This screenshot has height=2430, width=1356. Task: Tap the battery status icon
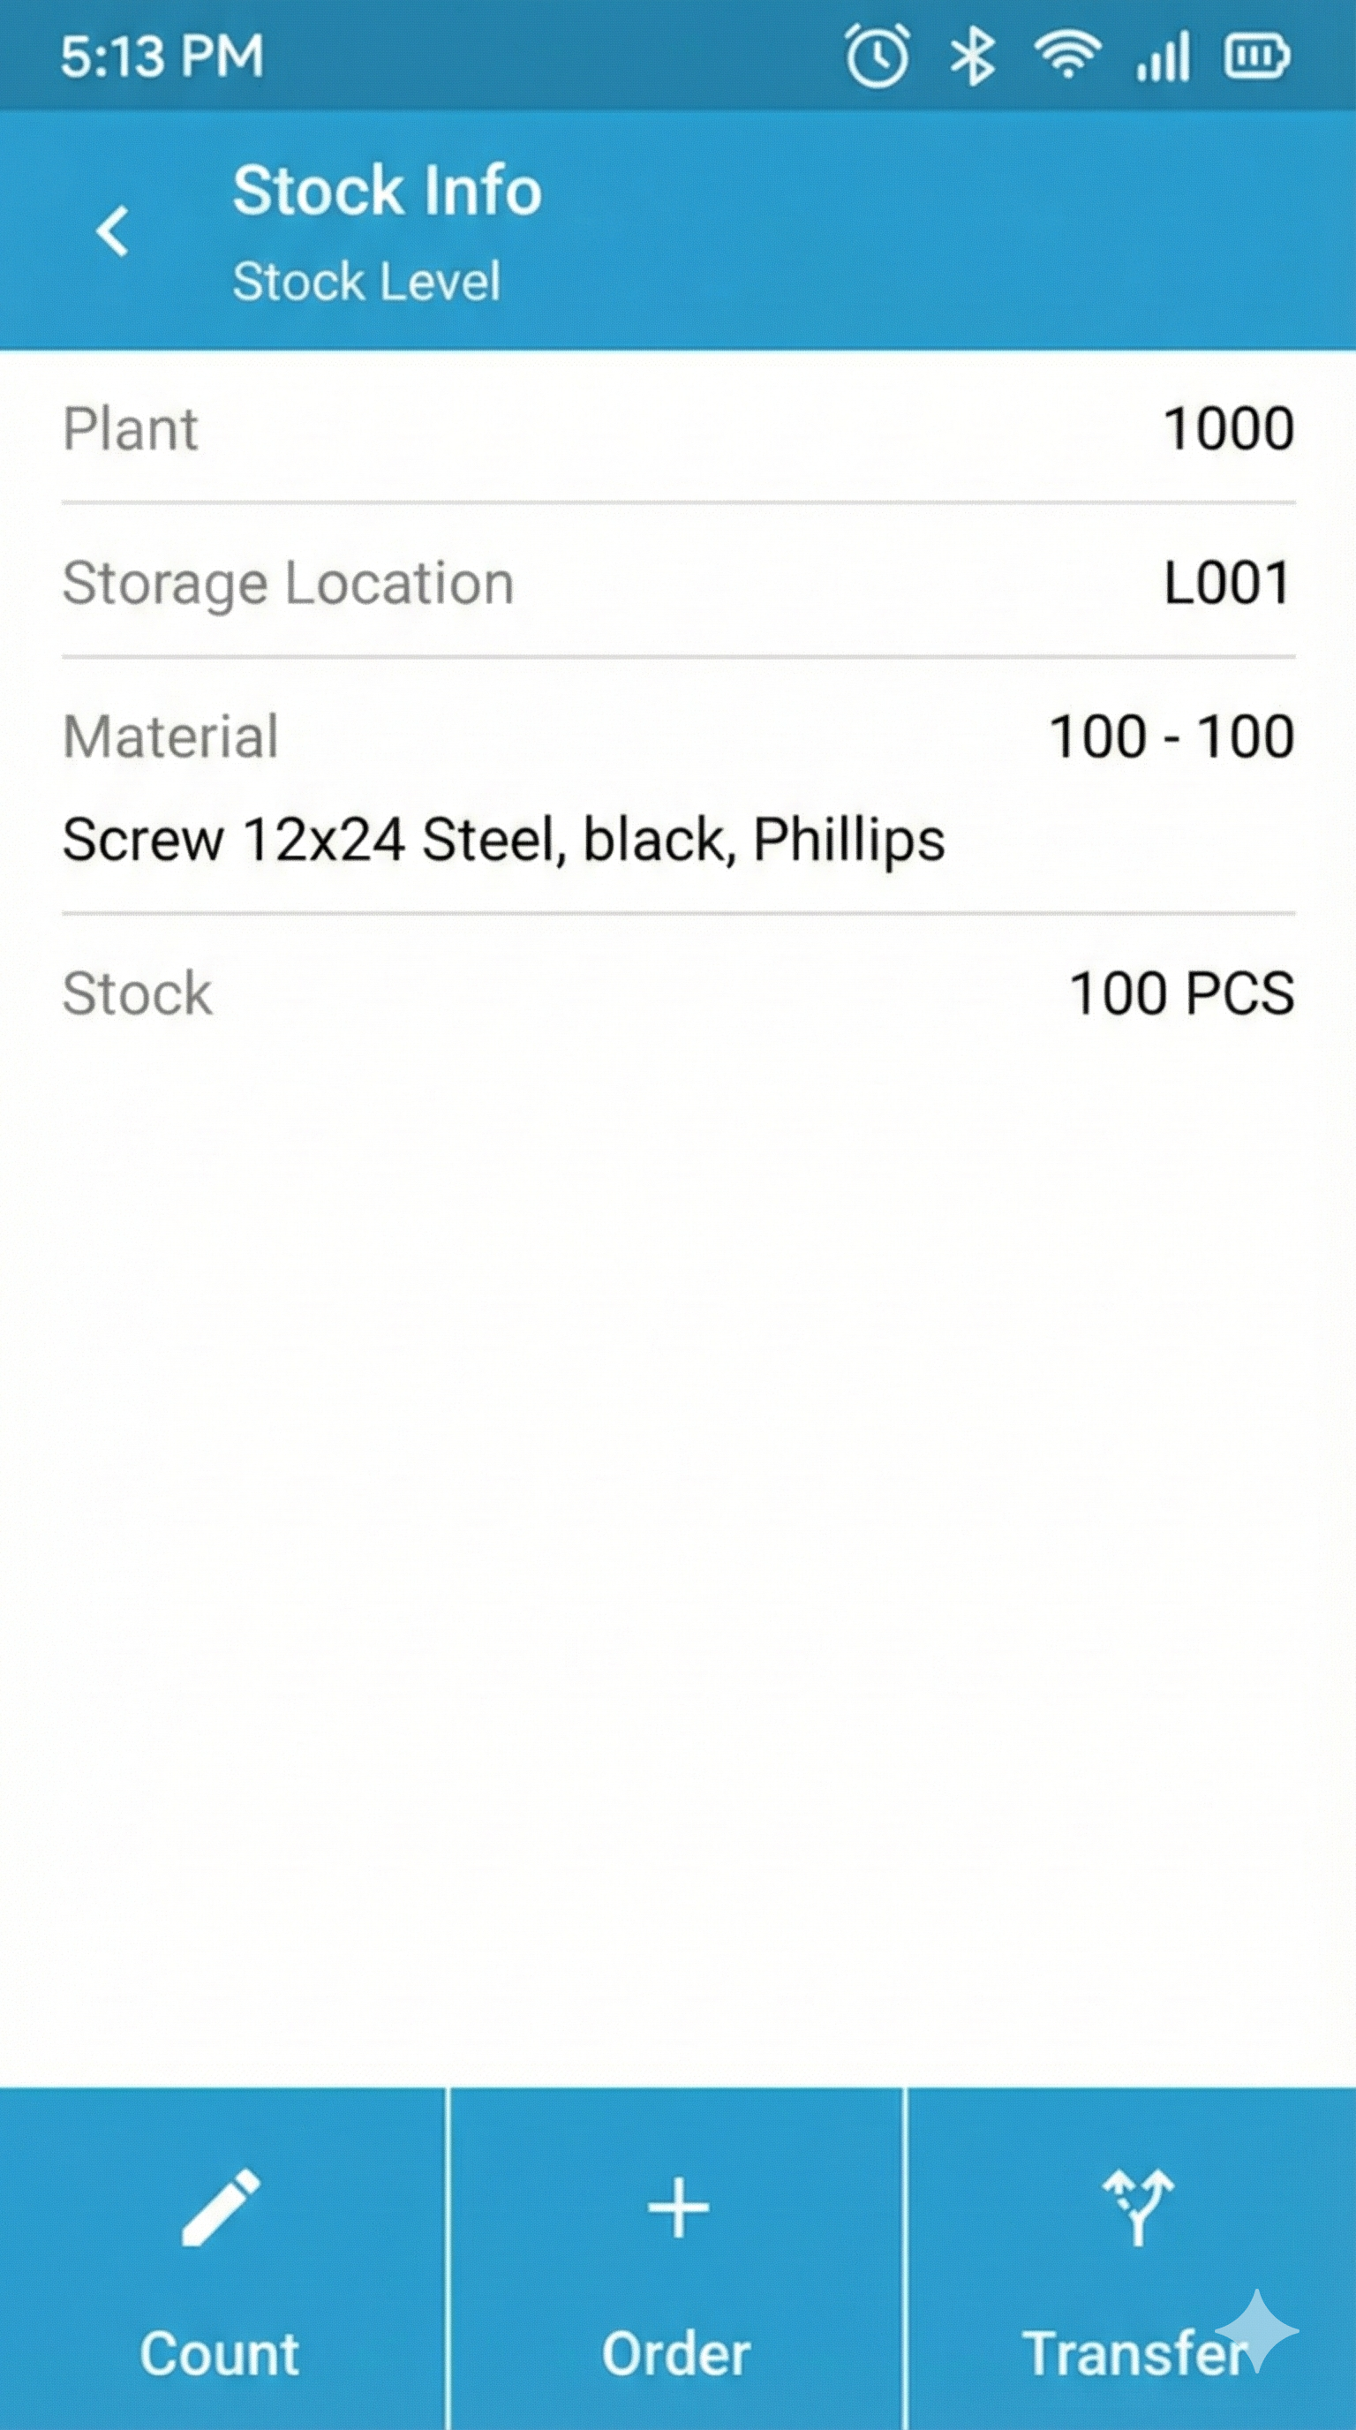pos(1256,57)
